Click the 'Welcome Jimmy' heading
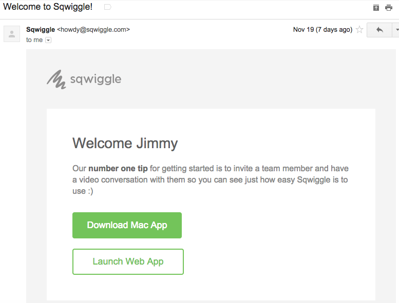The height and width of the screenshot is (303, 399). tap(125, 144)
